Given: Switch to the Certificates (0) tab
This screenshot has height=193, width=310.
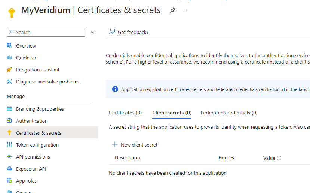Looking at the screenshot, I should 125,113.
